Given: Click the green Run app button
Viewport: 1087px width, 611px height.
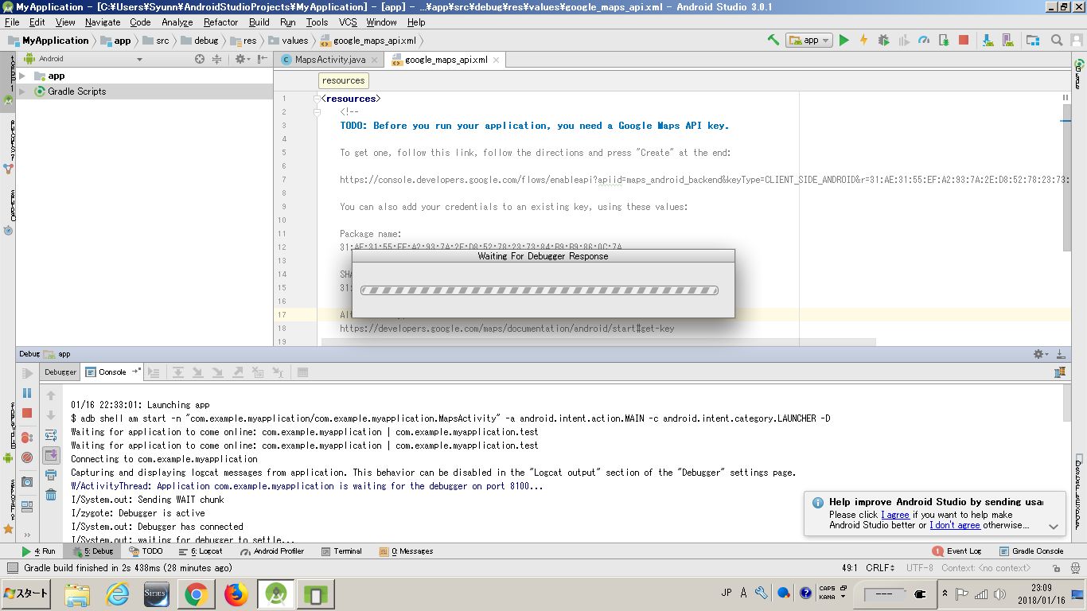Looking at the screenshot, I should pos(844,40).
